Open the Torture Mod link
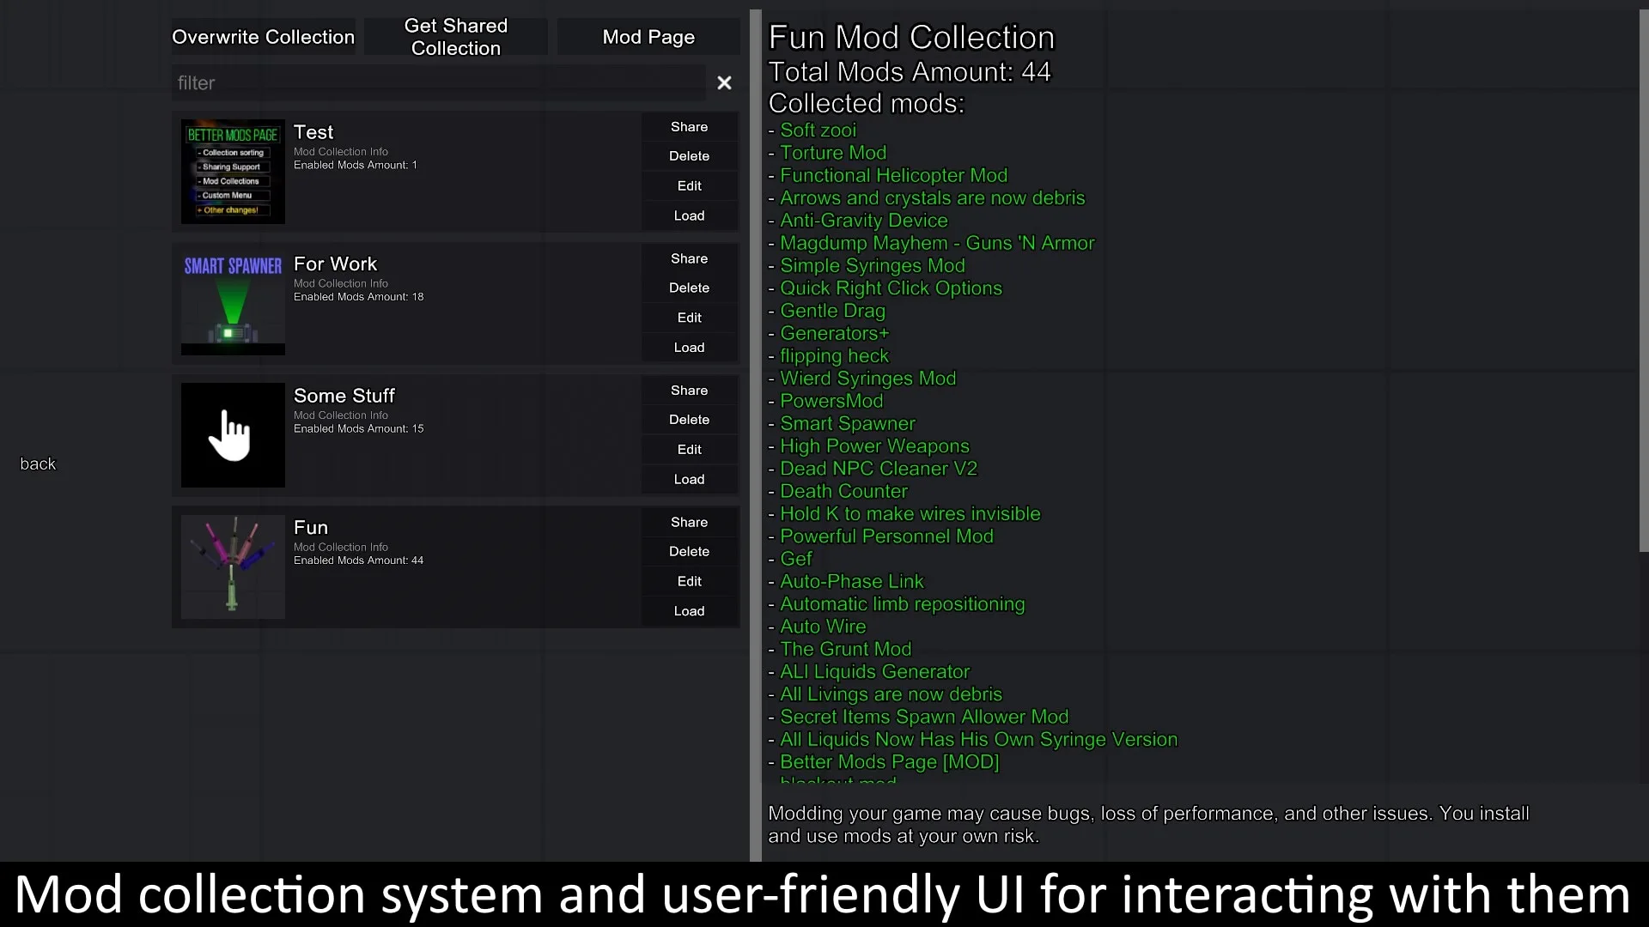The width and height of the screenshot is (1649, 927). pos(833,153)
